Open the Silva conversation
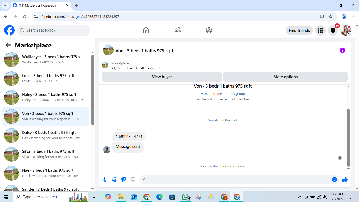Viewport: 359px width, 202px height. 45,154
